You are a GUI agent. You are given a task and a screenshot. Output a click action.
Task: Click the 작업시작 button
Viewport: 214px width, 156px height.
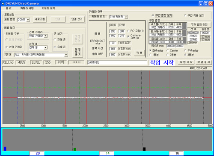186,62
